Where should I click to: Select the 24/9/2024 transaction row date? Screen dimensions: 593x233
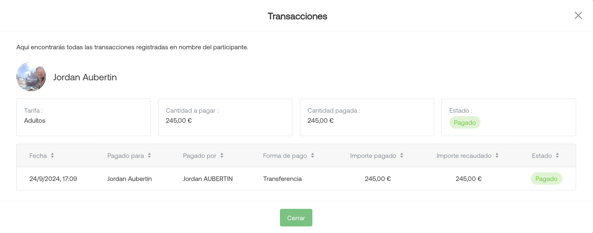[x=53, y=179]
